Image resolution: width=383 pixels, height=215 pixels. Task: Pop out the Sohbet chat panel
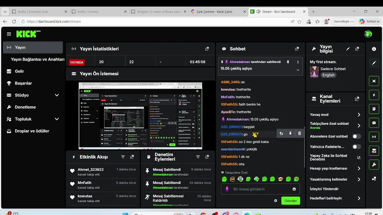(297, 49)
